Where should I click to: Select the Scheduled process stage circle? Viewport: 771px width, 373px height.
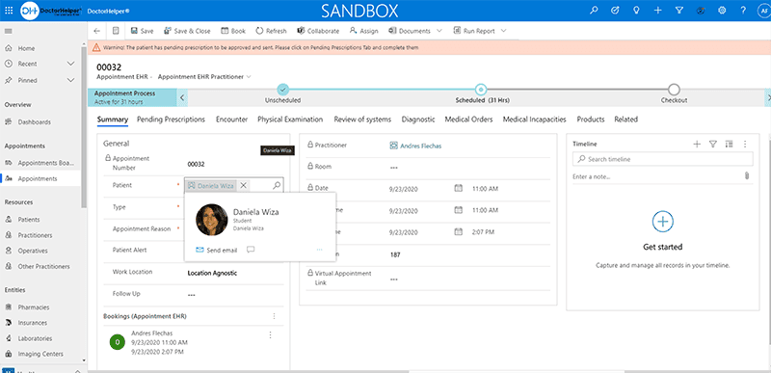(481, 90)
